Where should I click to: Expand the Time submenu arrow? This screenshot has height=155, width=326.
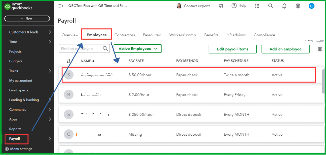pos(50,42)
